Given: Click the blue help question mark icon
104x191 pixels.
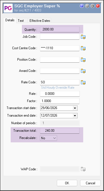Looking at the screenshot, I should (x=82, y=6).
